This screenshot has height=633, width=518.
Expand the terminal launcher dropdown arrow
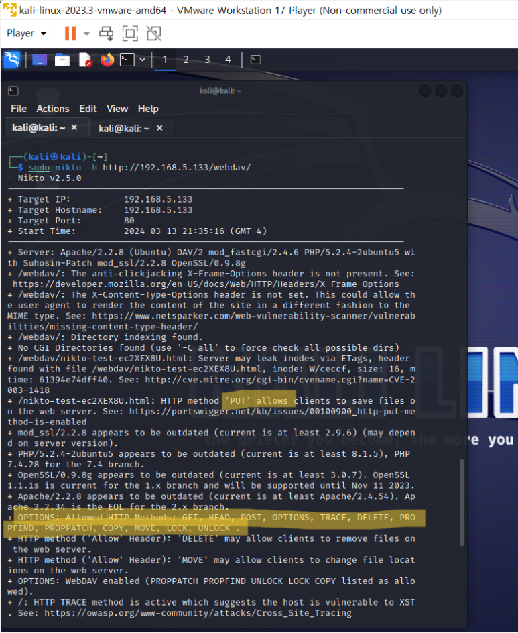click(x=143, y=60)
